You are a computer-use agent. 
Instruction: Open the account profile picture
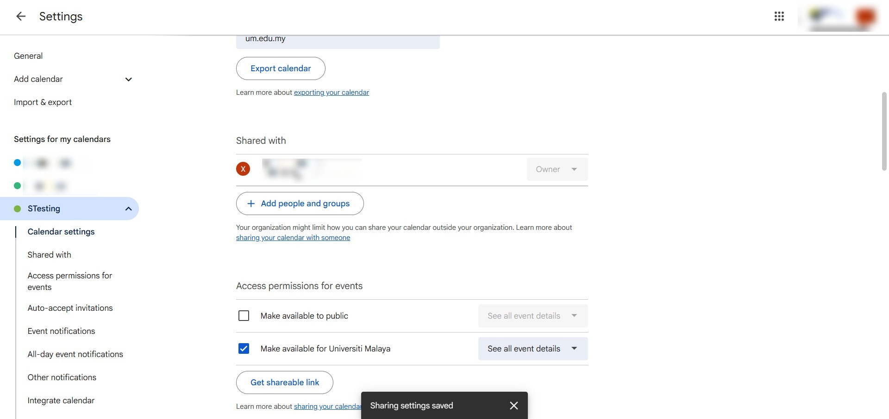click(x=865, y=17)
